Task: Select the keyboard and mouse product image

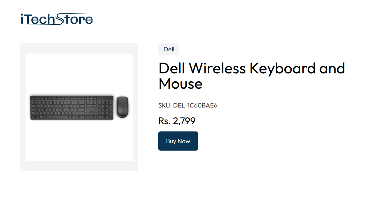Action: (x=79, y=107)
